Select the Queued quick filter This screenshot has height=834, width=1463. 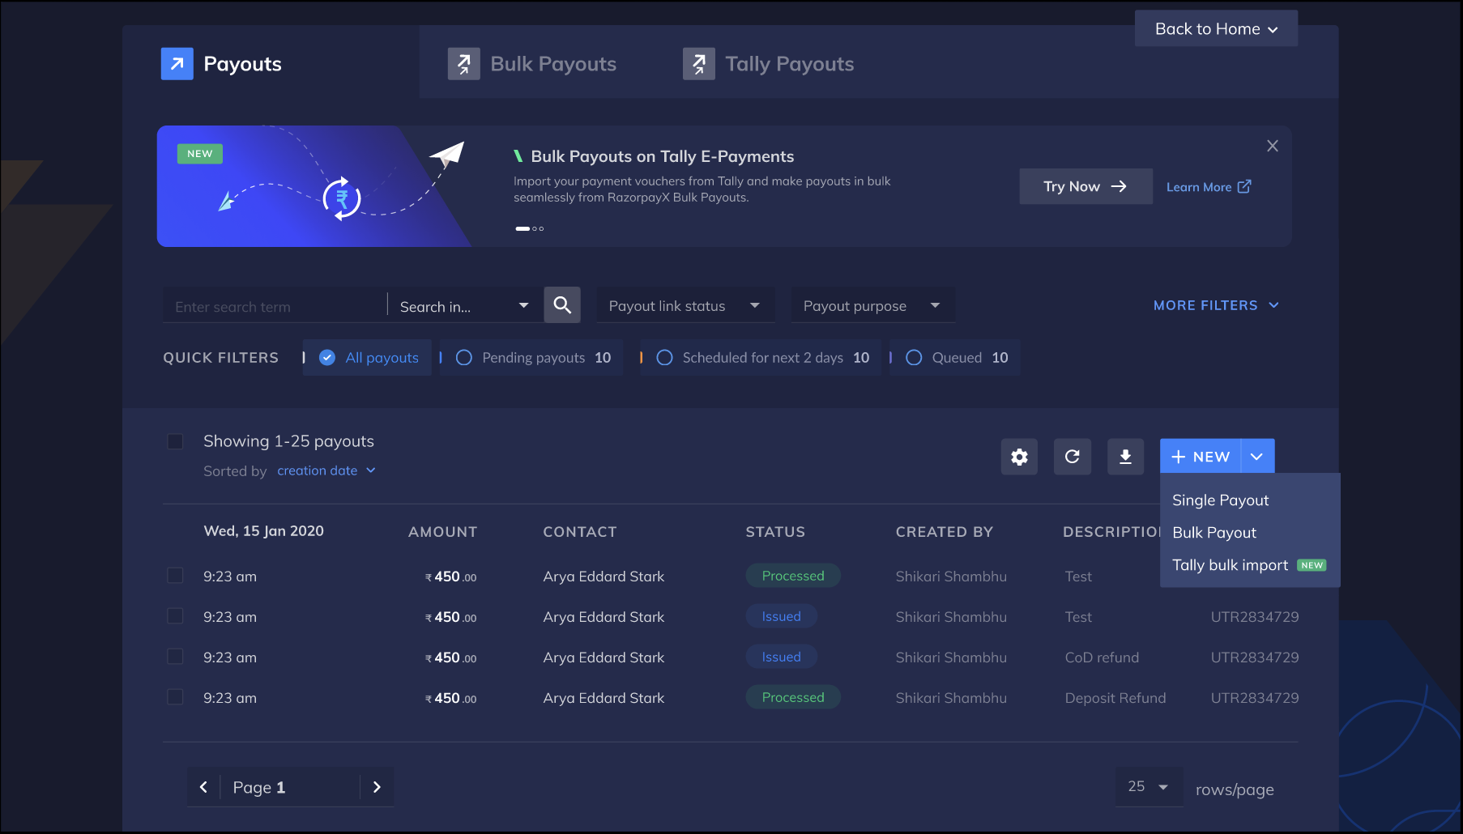coord(956,357)
